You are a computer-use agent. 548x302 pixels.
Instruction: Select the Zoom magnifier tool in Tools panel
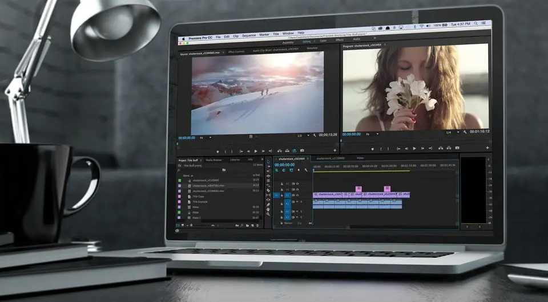coord(268,214)
